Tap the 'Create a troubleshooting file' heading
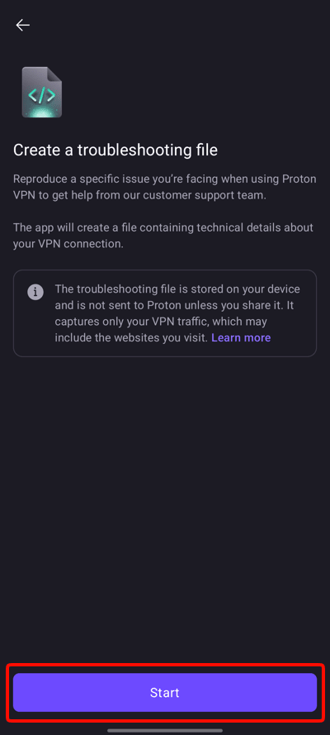The image size is (330, 735). tap(115, 150)
